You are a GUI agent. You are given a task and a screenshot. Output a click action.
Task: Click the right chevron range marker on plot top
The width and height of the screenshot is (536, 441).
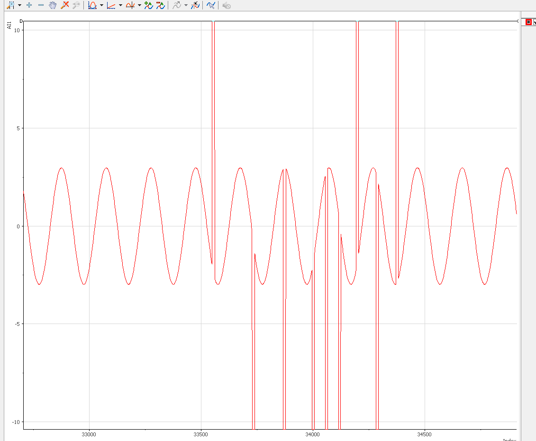[518, 21]
